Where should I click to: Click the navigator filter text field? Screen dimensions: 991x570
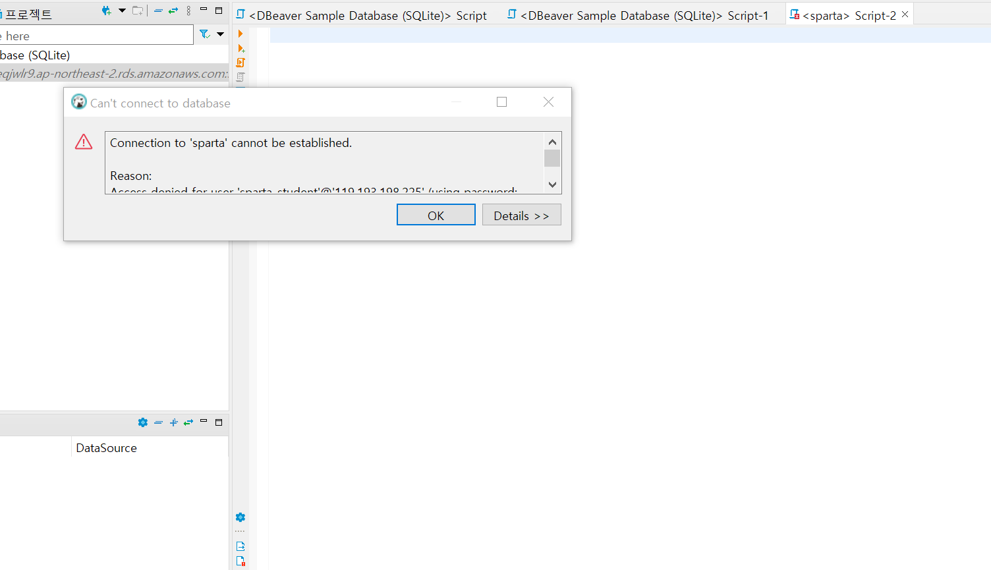[96, 36]
